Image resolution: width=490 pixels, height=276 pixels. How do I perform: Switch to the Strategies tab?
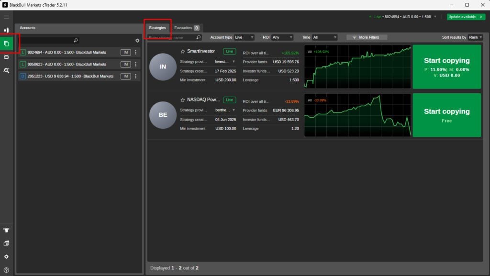tap(157, 28)
